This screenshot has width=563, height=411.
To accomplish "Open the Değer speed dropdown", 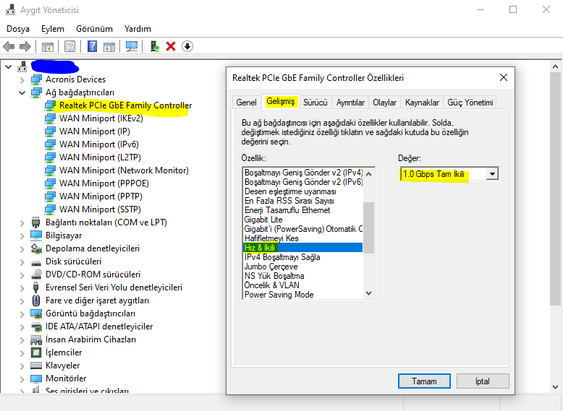I will point(492,174).
